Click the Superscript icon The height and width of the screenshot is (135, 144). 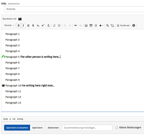point(43,25)
